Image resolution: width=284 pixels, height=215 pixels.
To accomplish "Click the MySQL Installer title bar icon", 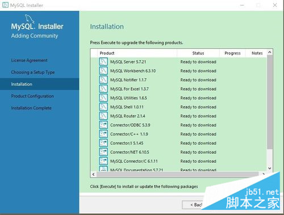I will (x=5, y=5).
